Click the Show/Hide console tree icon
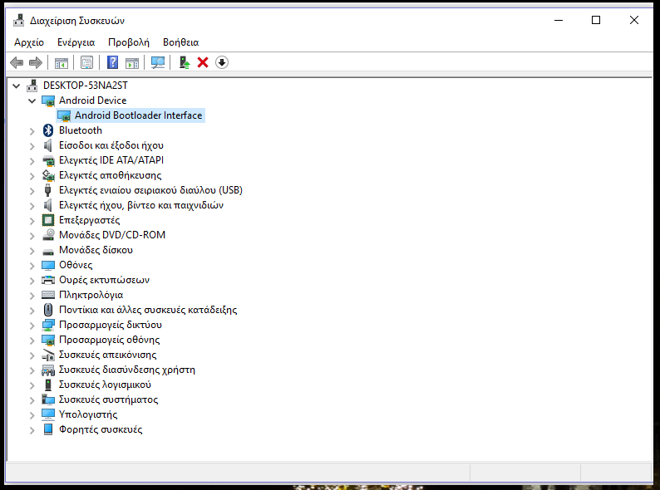Screen dimensions: 660x490 click(x=61, y=62)
